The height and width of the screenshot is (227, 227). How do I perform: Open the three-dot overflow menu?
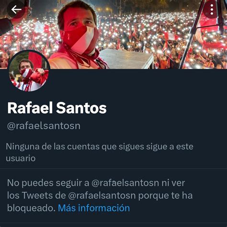[212, 10]
